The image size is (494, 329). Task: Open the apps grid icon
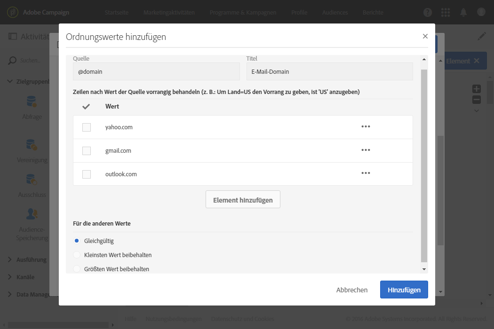[446, 12]
